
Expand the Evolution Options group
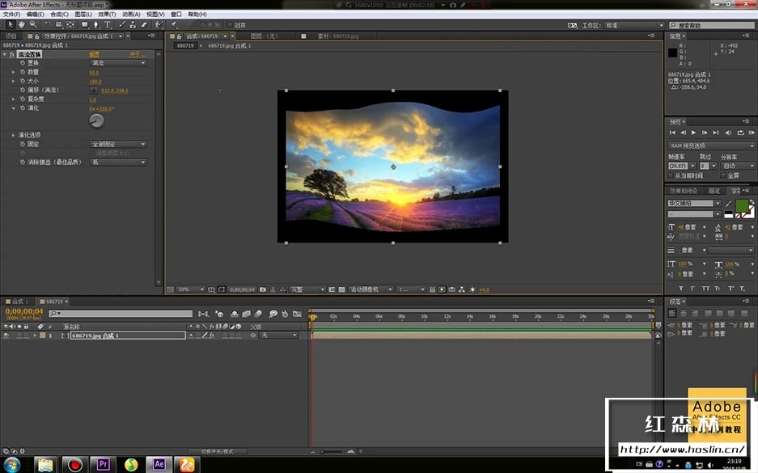coord(13,135)
